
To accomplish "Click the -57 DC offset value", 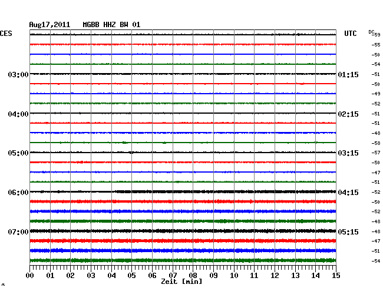I will pyautogui.click(x=376, y=153).
